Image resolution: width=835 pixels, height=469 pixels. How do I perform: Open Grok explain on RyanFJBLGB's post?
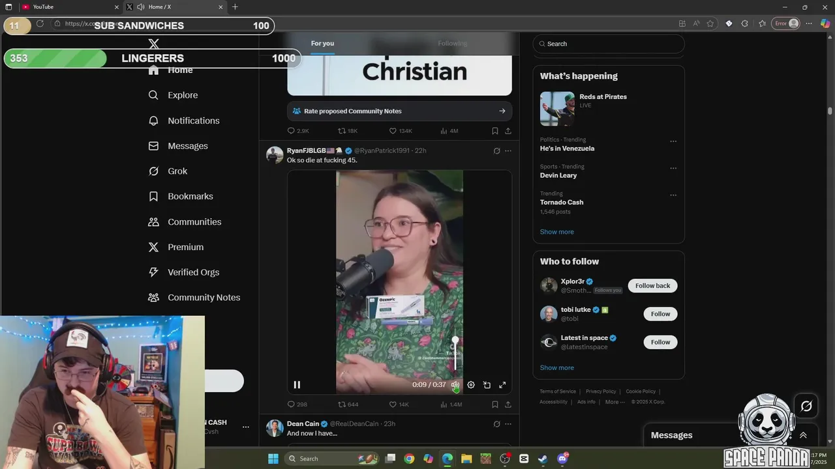[496, 150]
